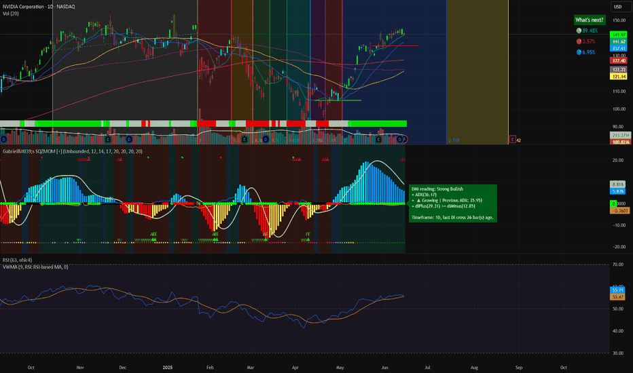Click the dividend D marker in mid June
Image resolution: width=633 pixels, height=373 pixels.
pyautogui.click(x=400, y=139)
